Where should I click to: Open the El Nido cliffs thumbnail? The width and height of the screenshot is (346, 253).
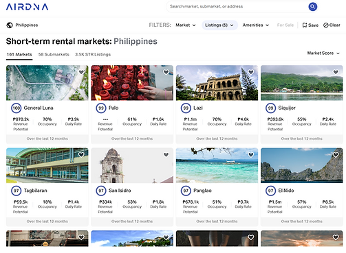pos(302,165)
